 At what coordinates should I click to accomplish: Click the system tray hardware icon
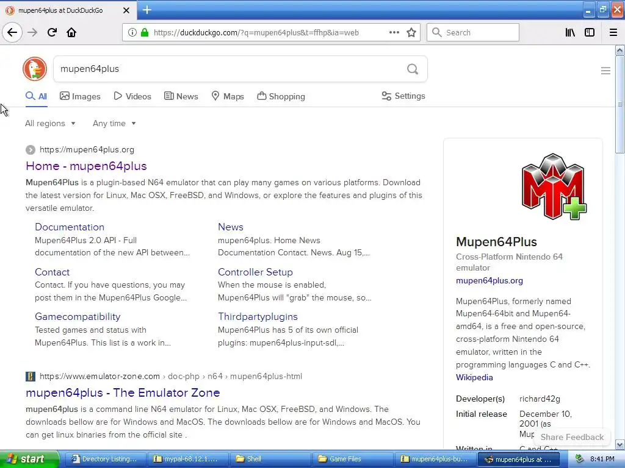580,459
